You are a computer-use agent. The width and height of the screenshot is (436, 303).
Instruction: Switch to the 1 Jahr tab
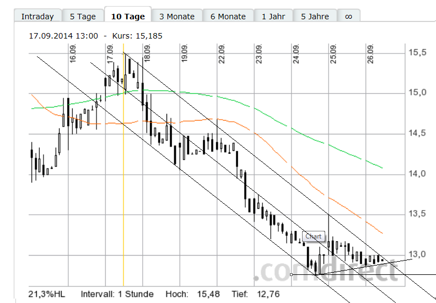pyautogui.click(x=273, y=16)
